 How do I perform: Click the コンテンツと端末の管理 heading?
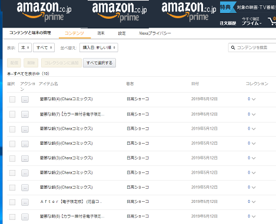pyautogui.click(x=30, y=33)
